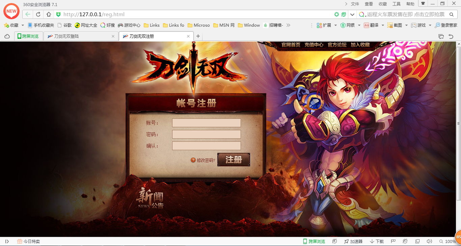Click the 确认 password input field

pos(207,146)
